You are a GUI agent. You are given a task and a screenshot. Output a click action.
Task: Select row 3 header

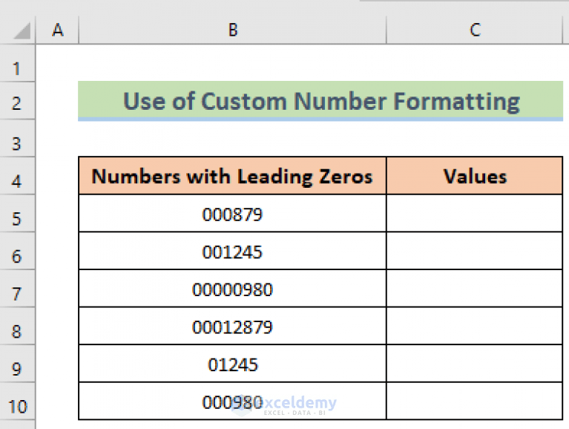pos(17,139)
